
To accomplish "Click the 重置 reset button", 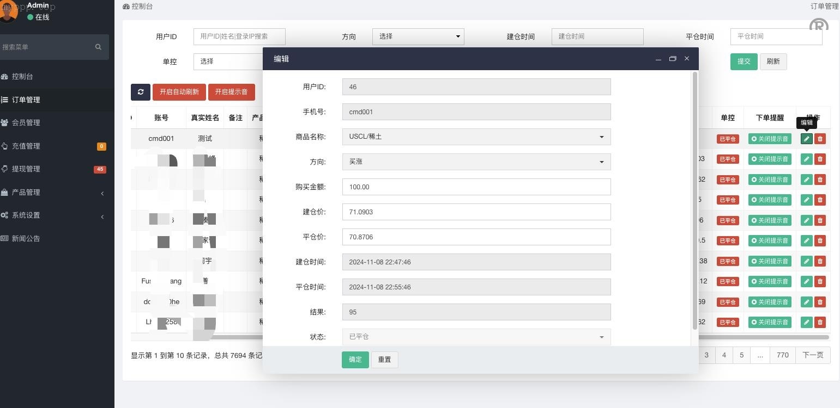I will point(384,360).
